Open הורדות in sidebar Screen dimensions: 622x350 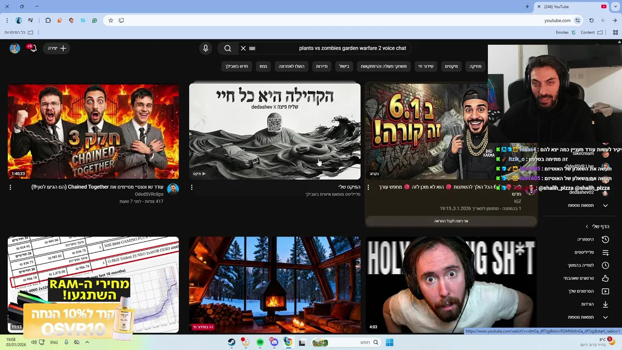595,304
